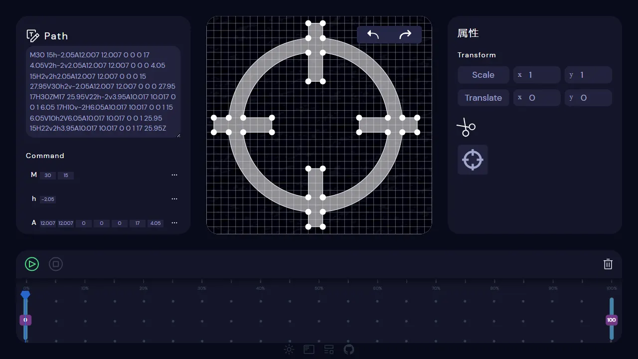The image size is (638, 359).
Task: Open options menu for A command
Action: [174, 223]
